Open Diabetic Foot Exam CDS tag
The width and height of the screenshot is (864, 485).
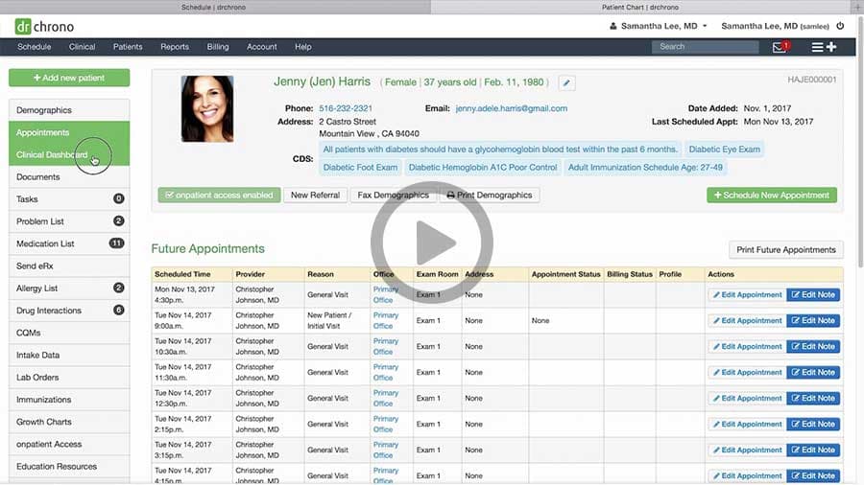pyautogui.click(x=360, y=167)
